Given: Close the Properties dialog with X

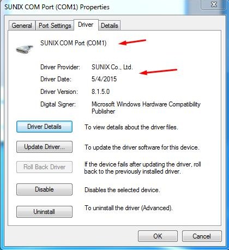Looking at the screenshot, I should click(x=214, y=4).
